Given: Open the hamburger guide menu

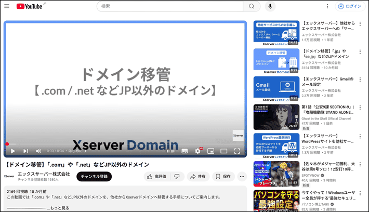Looking at the screenshot, I should (x=7, y=6).
